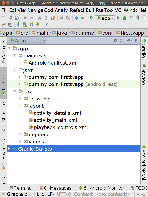Click the Undo arrow icon
The height and width of the screenshot is (197, 148).
[25, 18]
